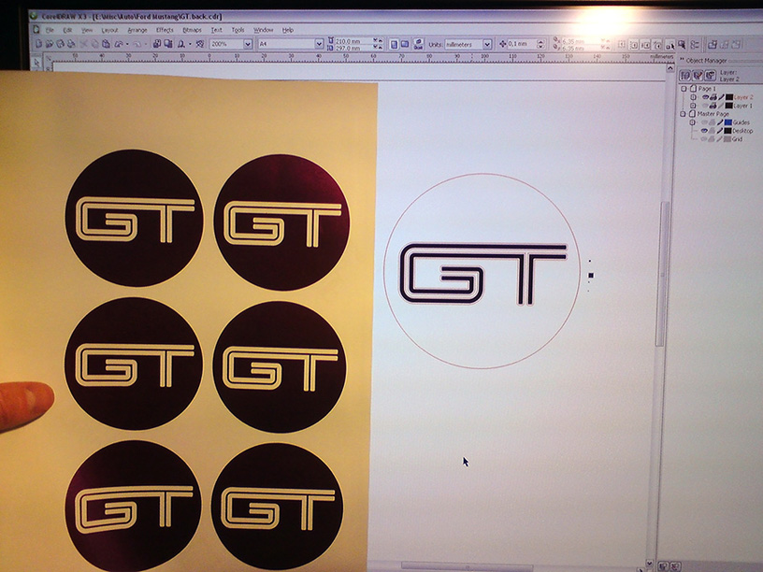Open the Application launcher dropdown arrow
Image resolution: width=763 pixels, height=572 pixels.
[190, 44]
